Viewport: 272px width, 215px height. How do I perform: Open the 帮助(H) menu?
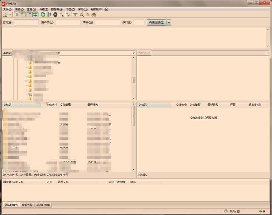pyautogui.click(x=83, y=9)
